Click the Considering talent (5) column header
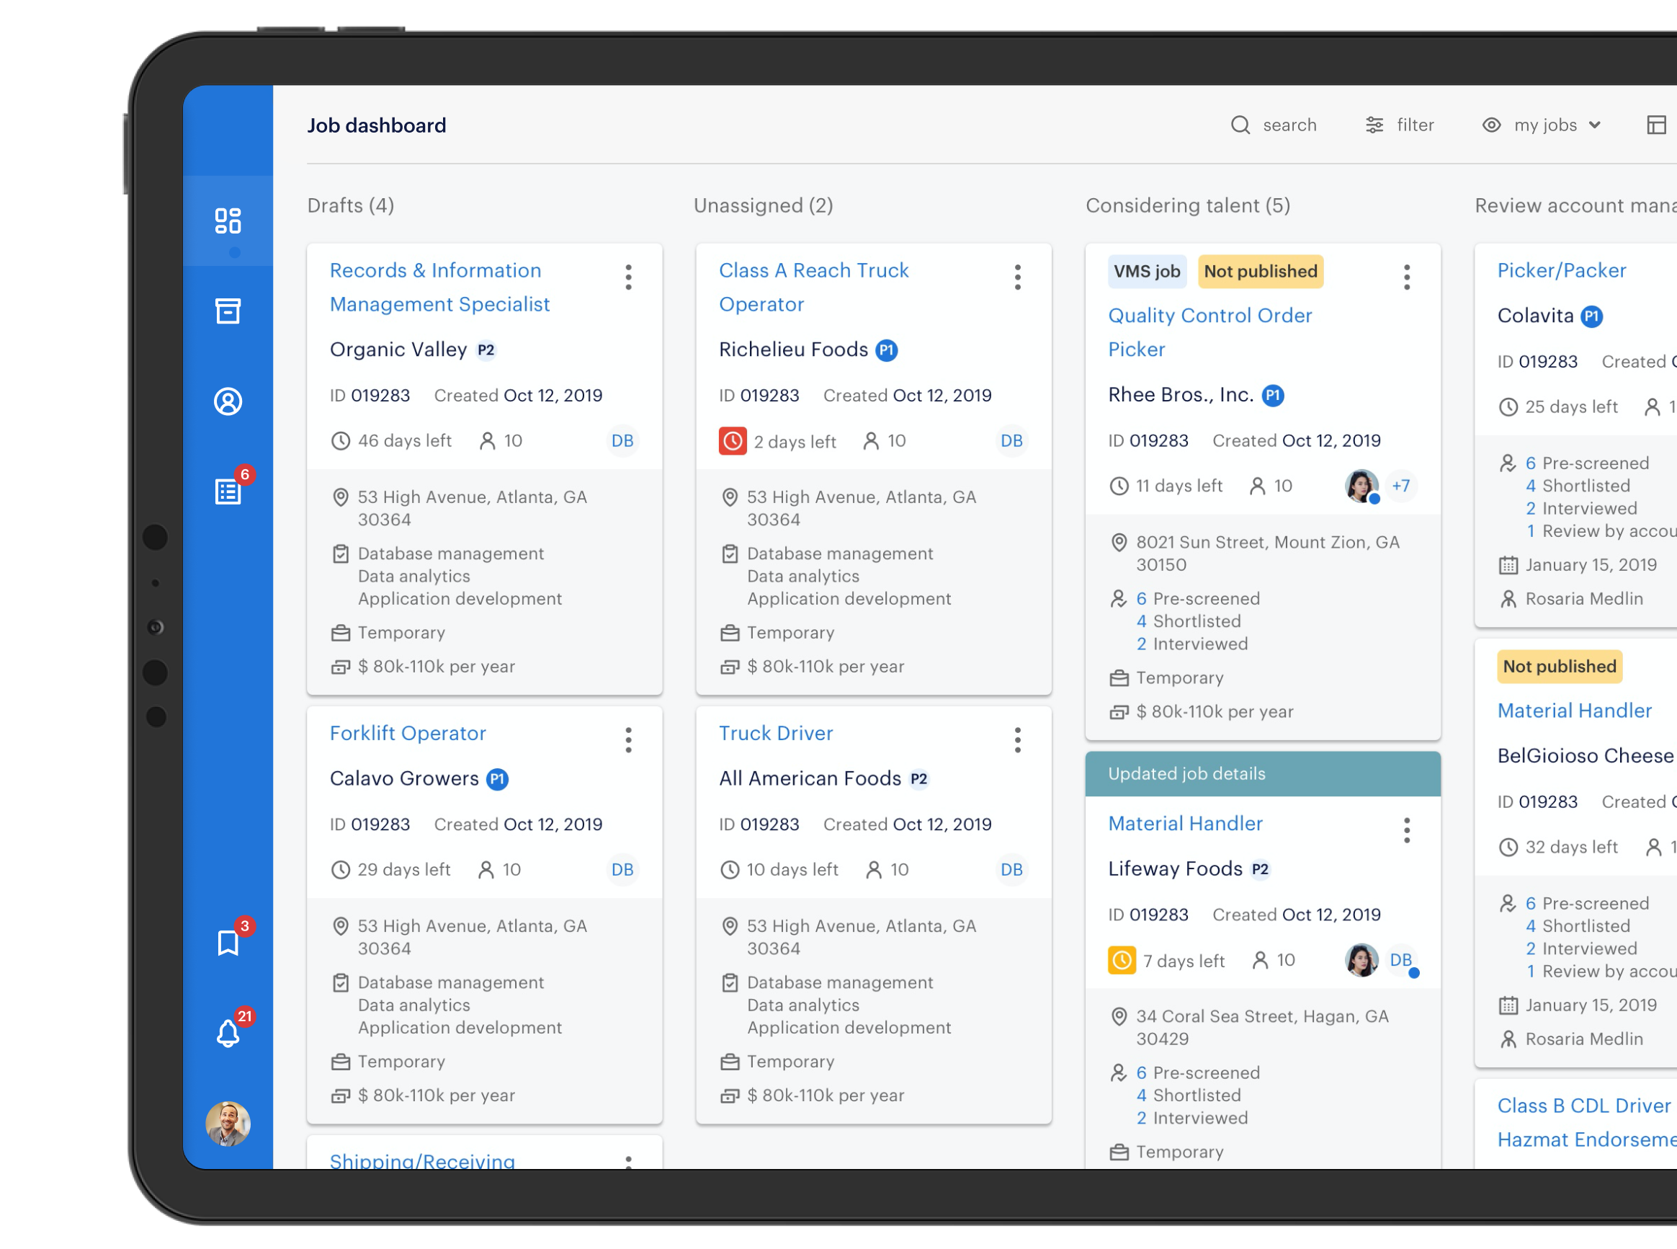This screenshot has height=1249, width=1677. (1187, 205)
